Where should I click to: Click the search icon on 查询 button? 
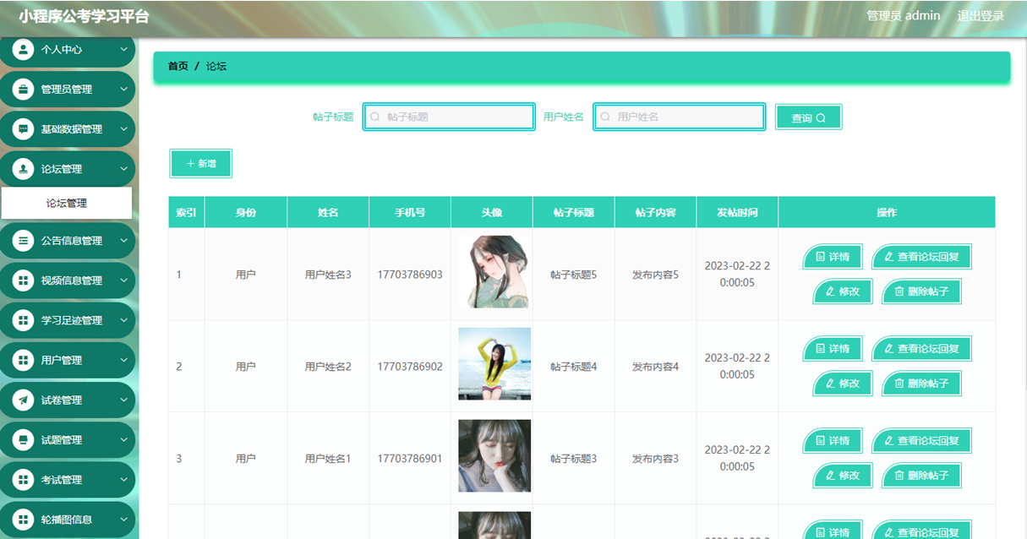point(821,118)
